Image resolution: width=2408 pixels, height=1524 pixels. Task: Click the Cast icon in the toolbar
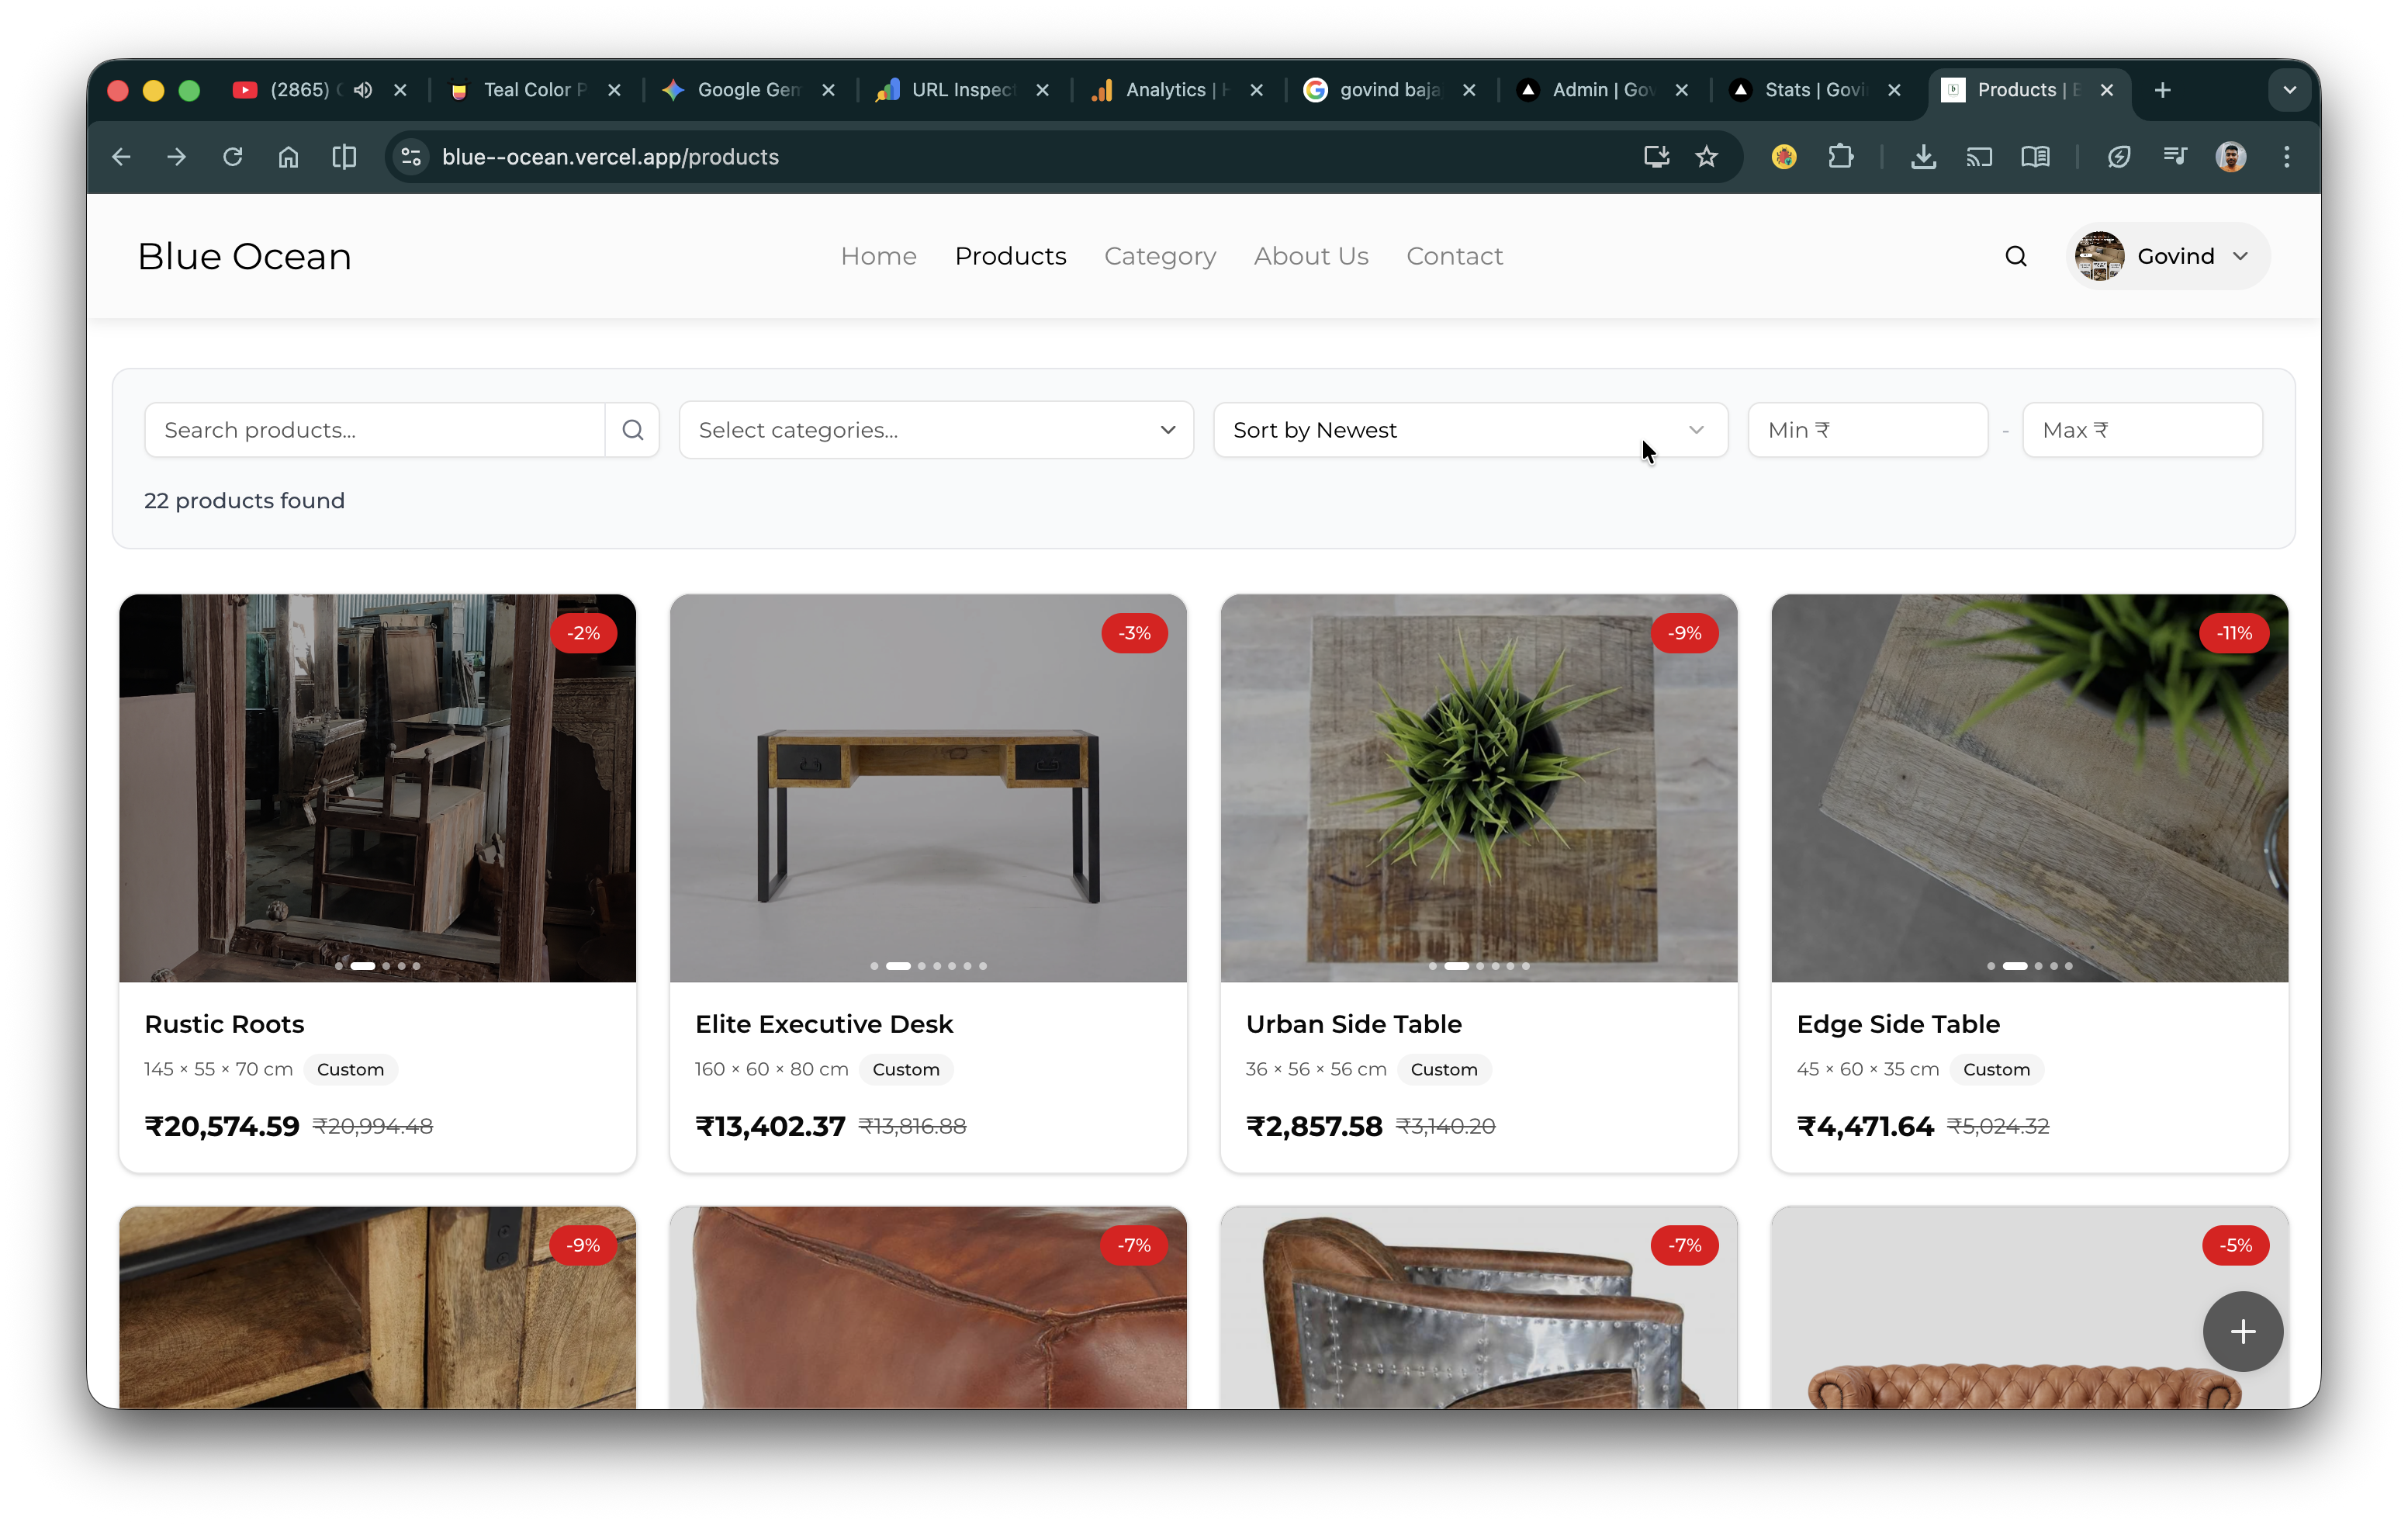tap(1979, 156)
